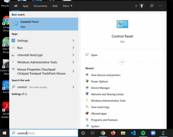The height and width of the screenshot is (137, 173).
Task: Open Zoom from the taskbar
Action: (153, 133)
